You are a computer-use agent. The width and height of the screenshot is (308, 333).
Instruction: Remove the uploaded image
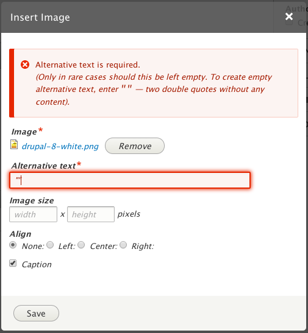click(135, 146)
